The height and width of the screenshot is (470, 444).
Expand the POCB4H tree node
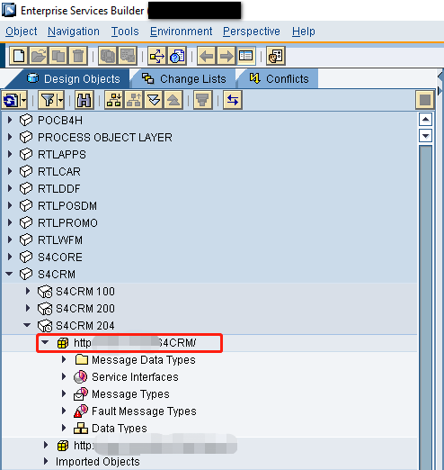pyautogui.click(x=10, y=120)
